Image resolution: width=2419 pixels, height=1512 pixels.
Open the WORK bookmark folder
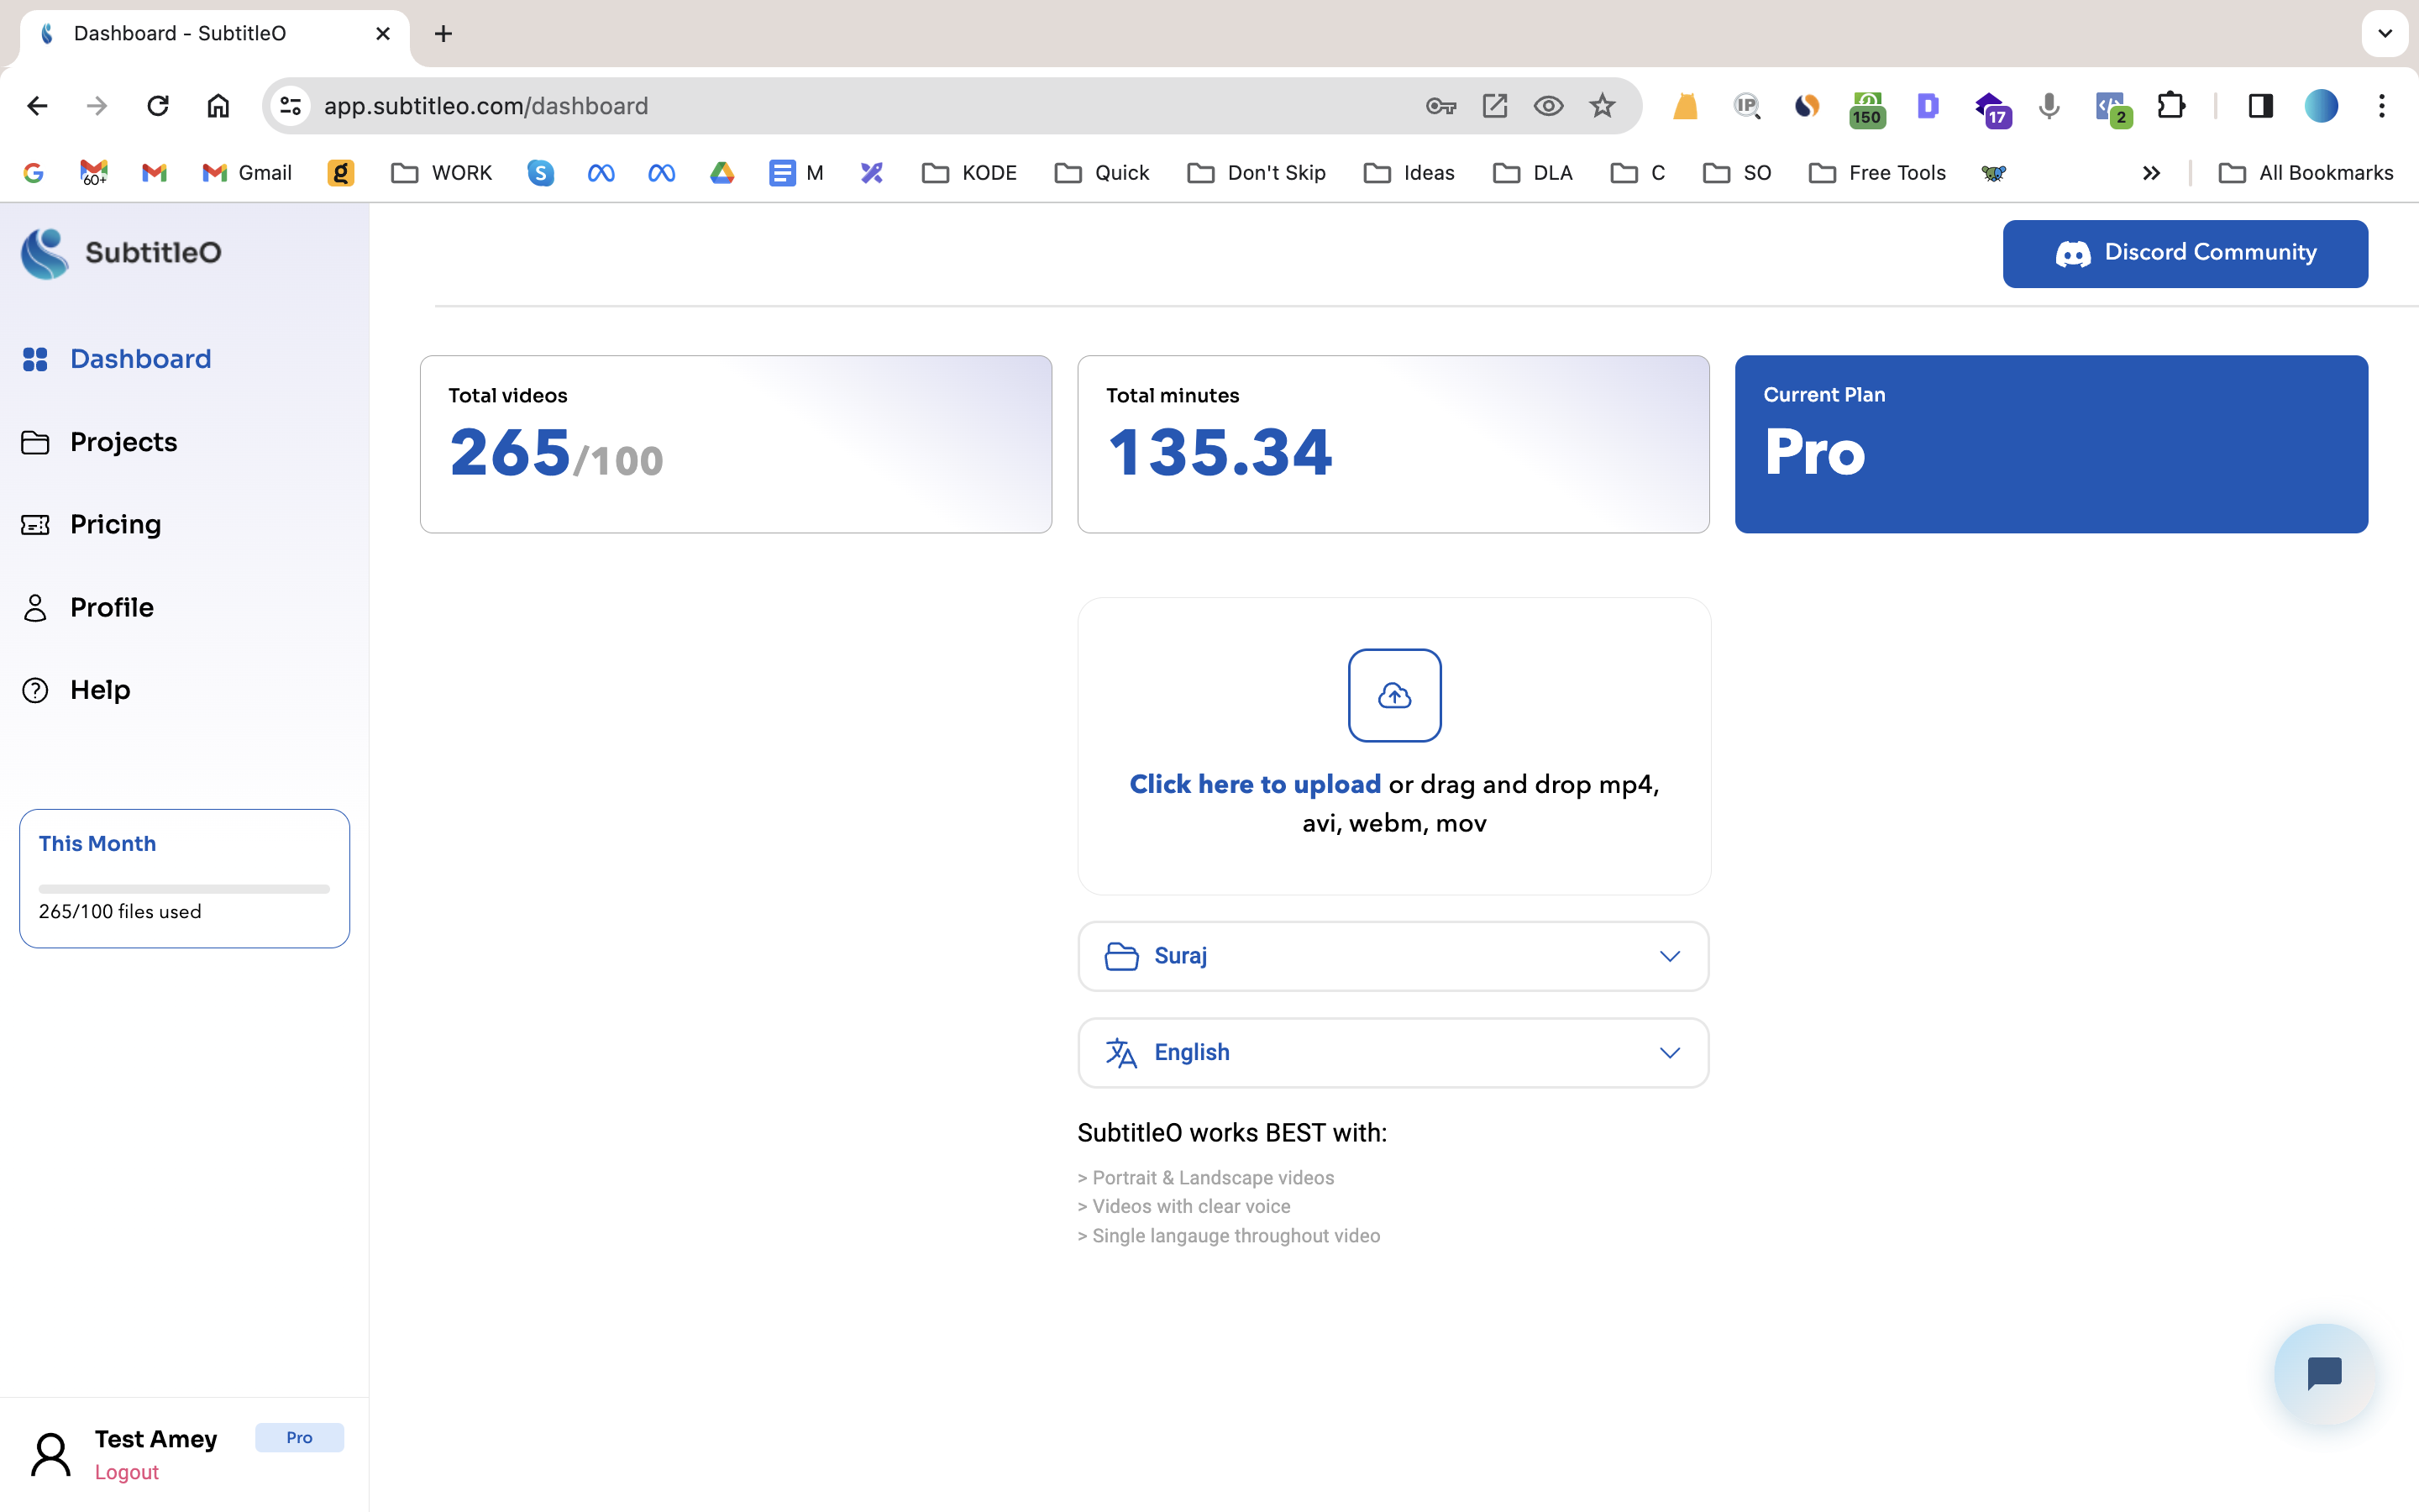click(x=442, y=173)
